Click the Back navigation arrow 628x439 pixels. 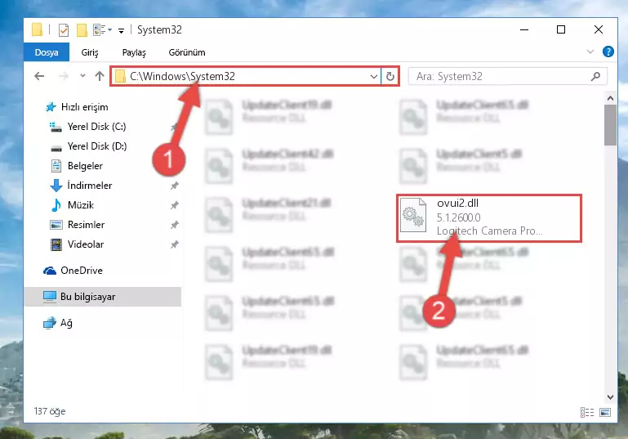tap(39, 76)
